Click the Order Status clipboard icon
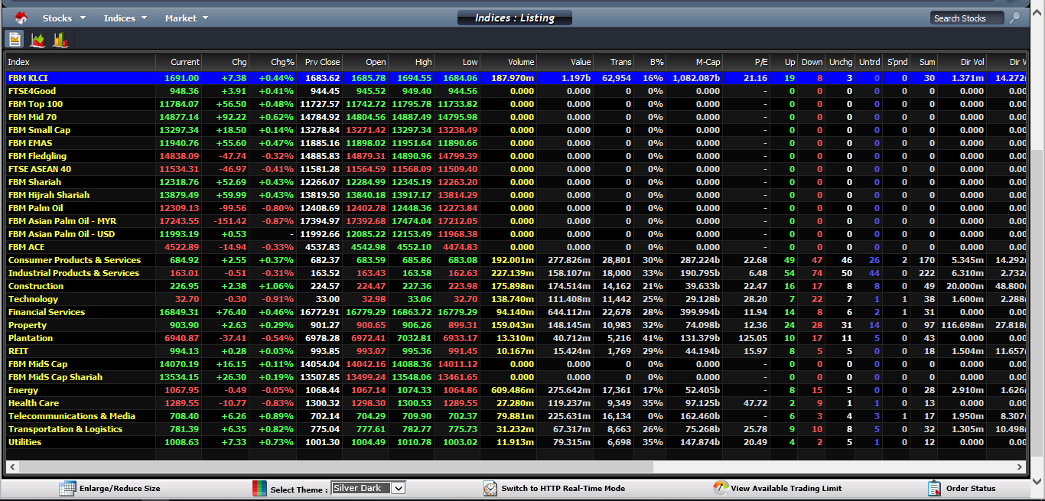Image resolution: width=1045 pixels, height=501 pixels. click(x=934, y=488)
